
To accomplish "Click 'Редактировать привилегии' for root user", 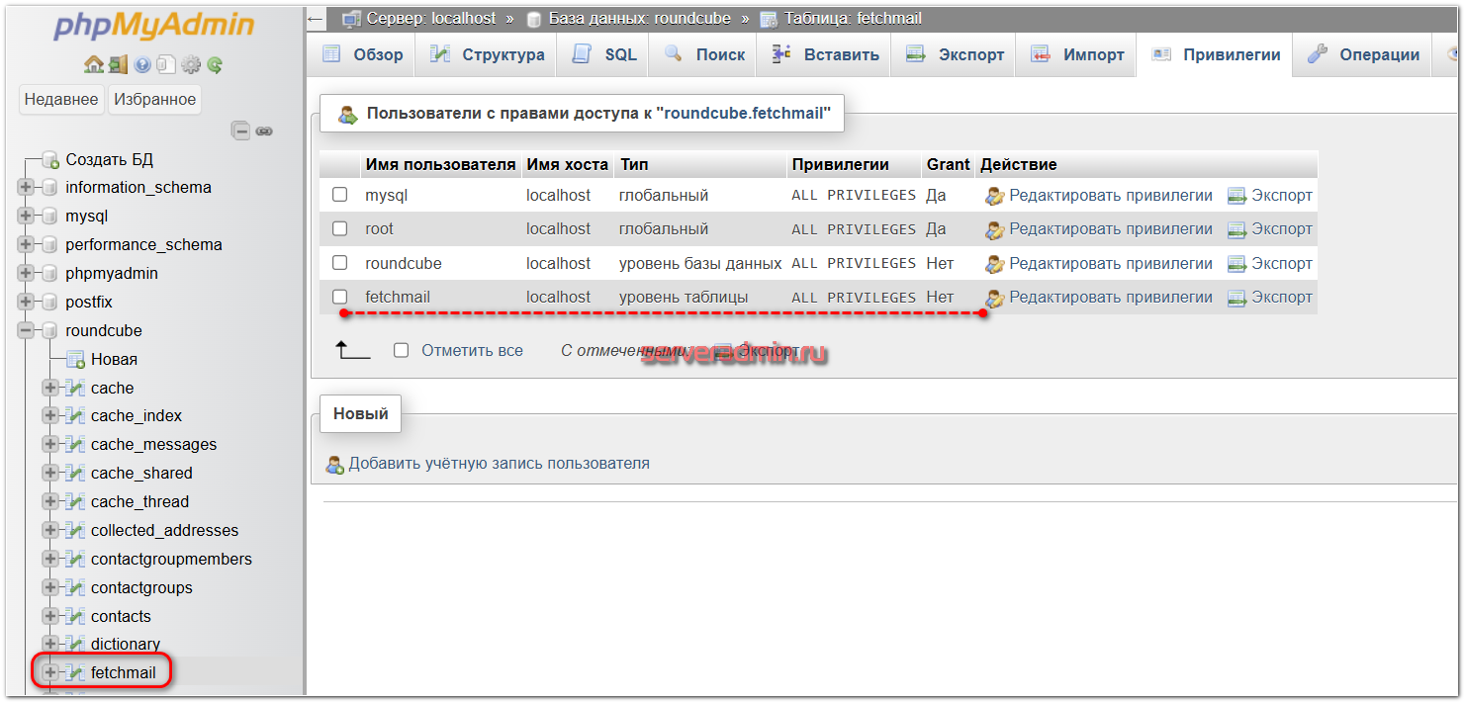I will coord(1110,229).
